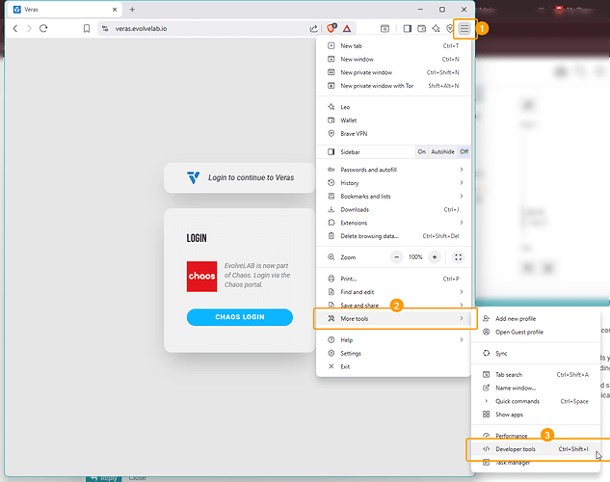Image resolution: width=610 pixels, height=482 pixels.
Task: Enter fullscreen via zoom row icon
Action: [x=459, y=257]
